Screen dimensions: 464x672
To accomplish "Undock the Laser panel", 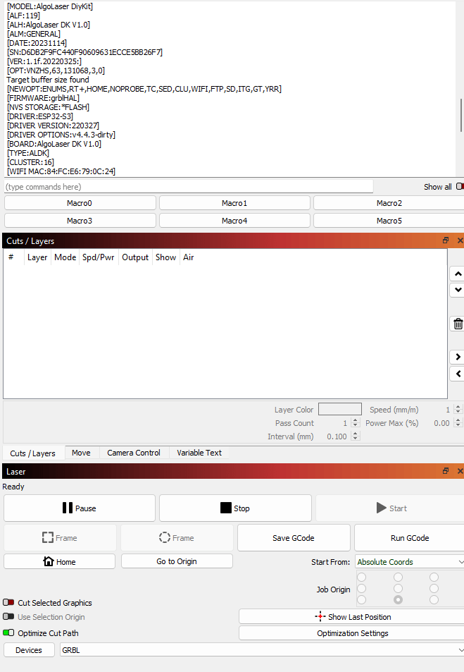I will pyautogui.click(x=446, y=470).
